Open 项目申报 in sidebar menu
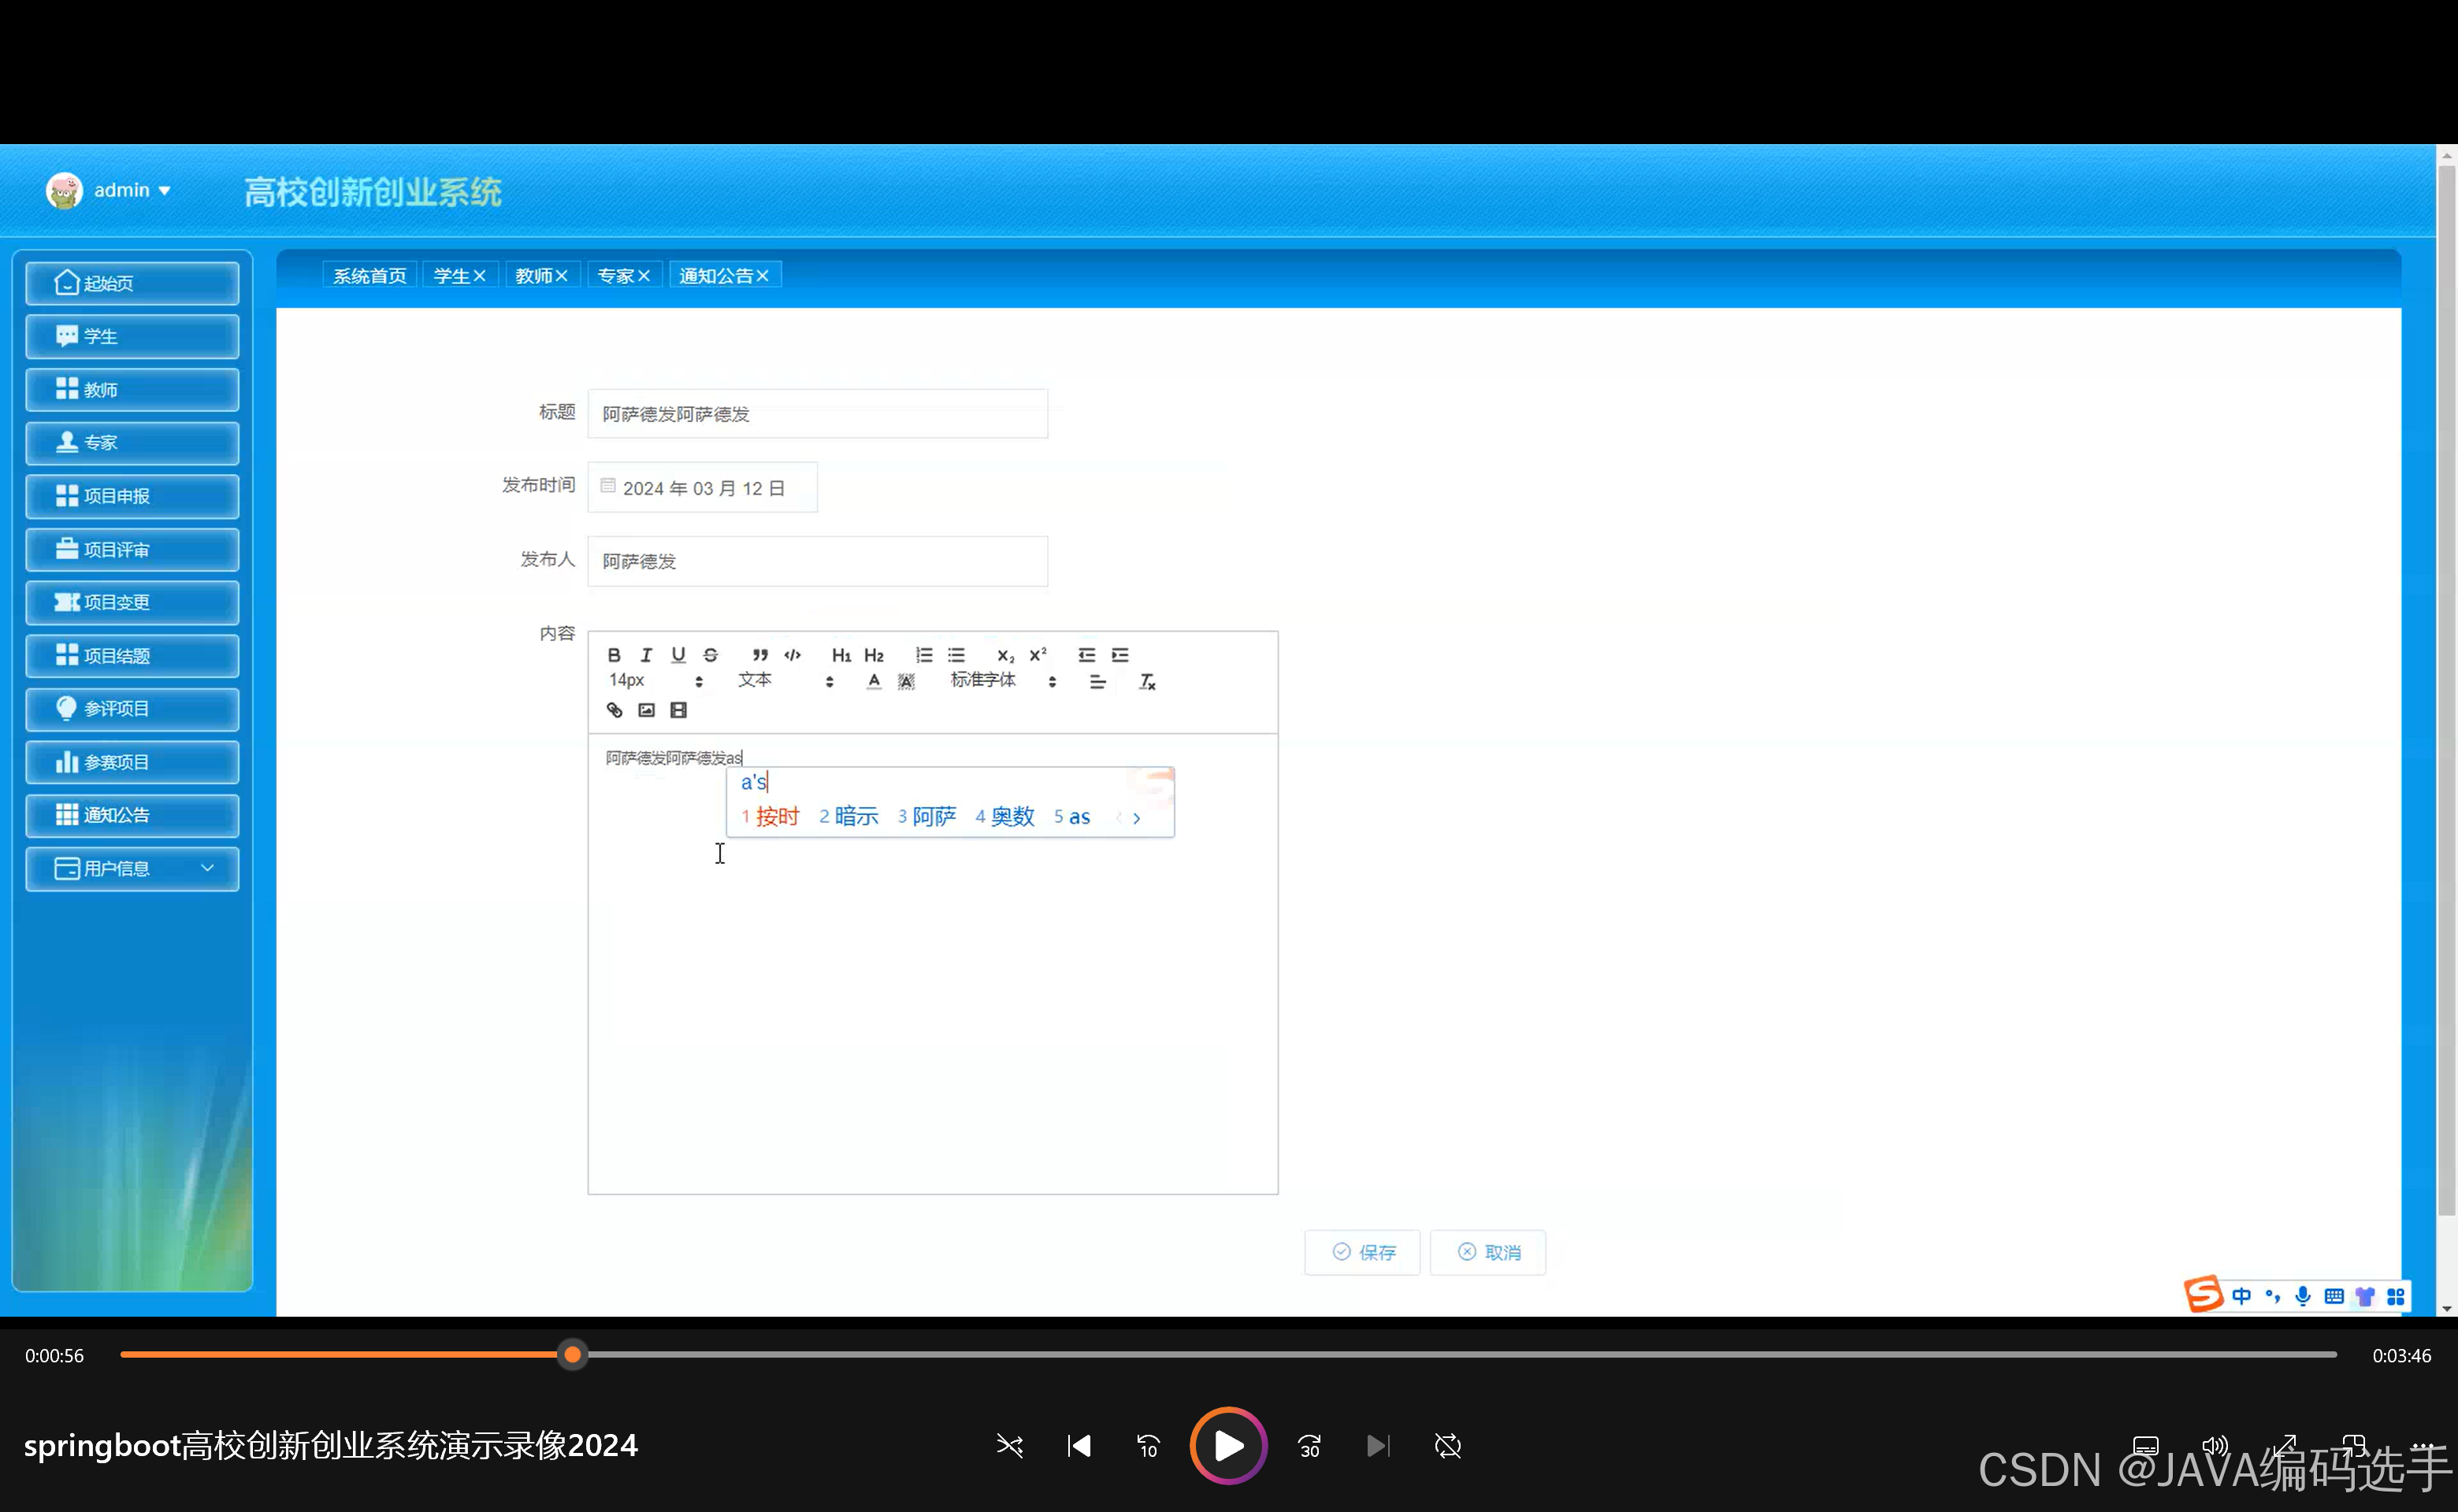Image resolution: width=2458 pixels, height=1512 pixels. coord(132,496)
